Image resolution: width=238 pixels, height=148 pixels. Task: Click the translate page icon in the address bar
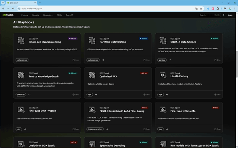196,9
